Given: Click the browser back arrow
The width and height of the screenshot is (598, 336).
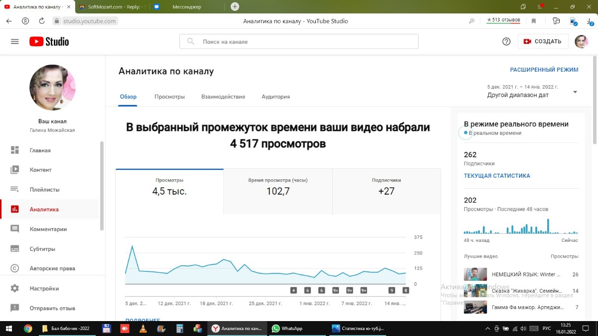Looking at the screenshot, I should pyautogui.click(x=9, y=21).
